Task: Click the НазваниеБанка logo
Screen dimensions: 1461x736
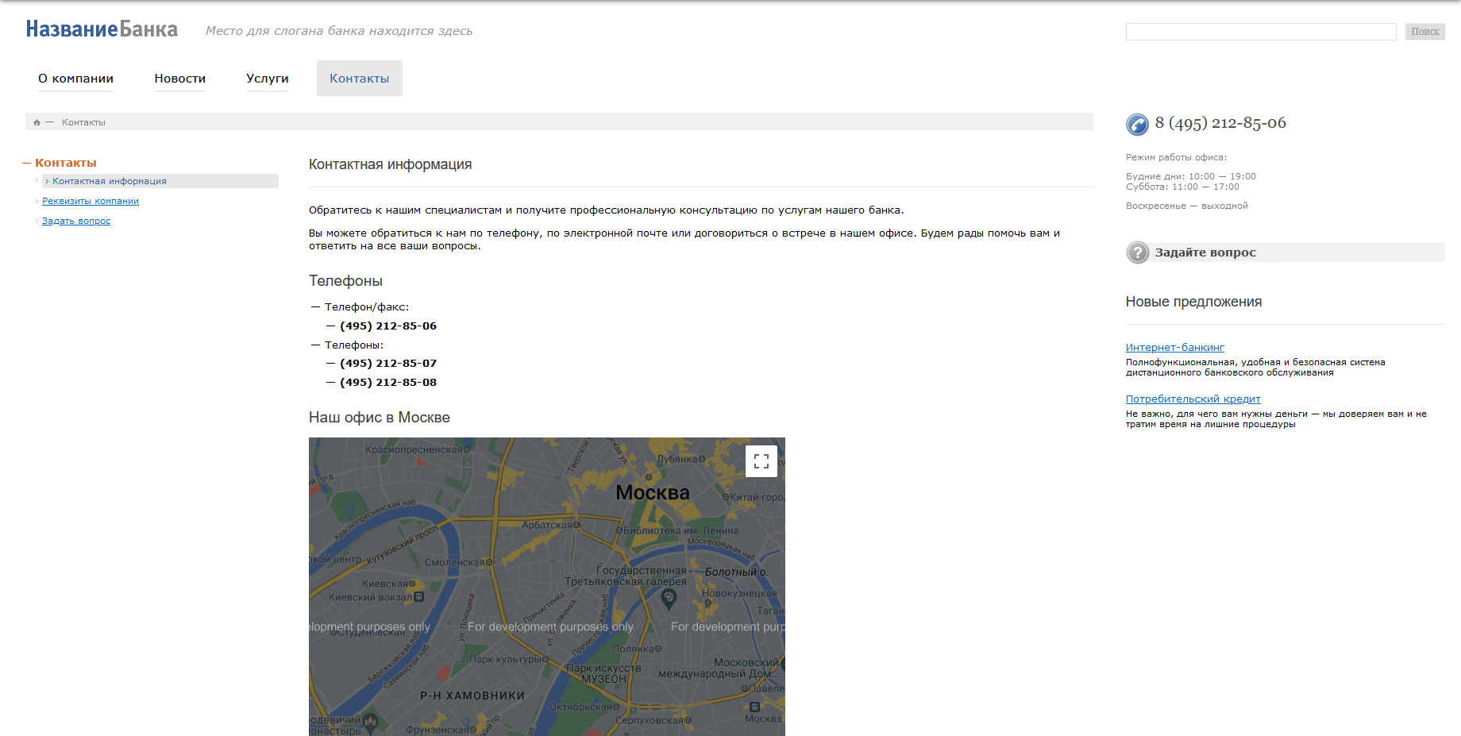Action: pos(102,29)
